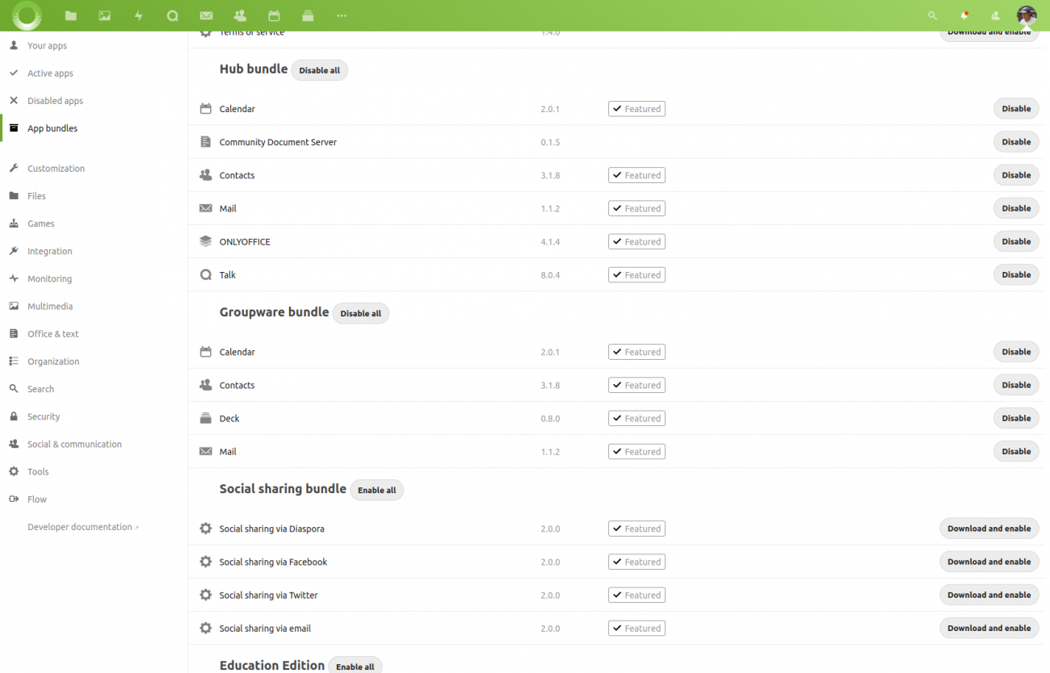Click version number 0.1.5
The image size is (1050, 673).
coord(550,142)
